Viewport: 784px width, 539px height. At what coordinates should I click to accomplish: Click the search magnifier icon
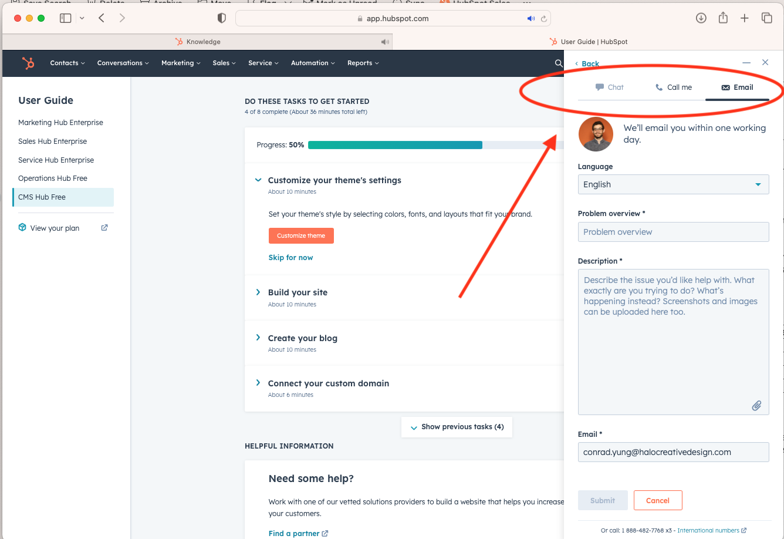[x=558, y=63]
